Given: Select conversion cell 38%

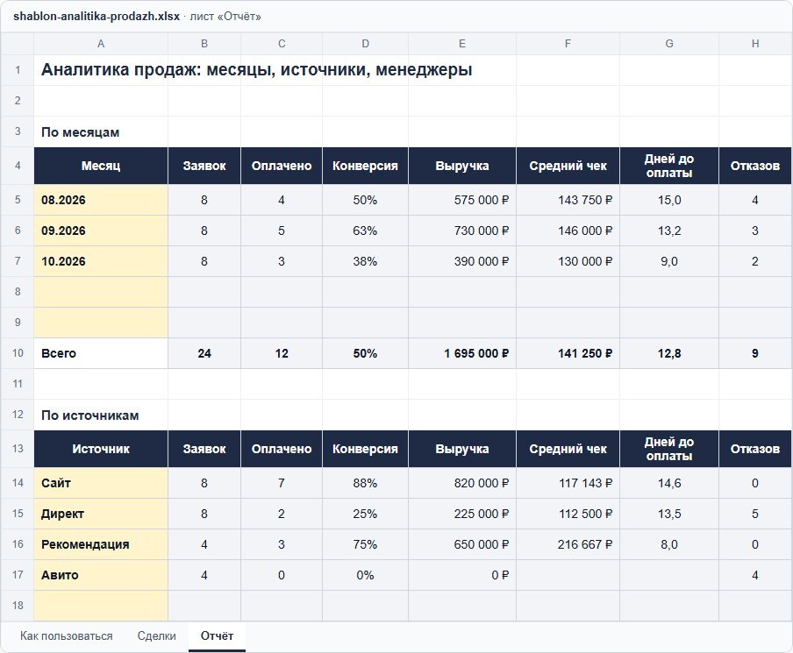Looking at the screenshot, I should point(365,261).
